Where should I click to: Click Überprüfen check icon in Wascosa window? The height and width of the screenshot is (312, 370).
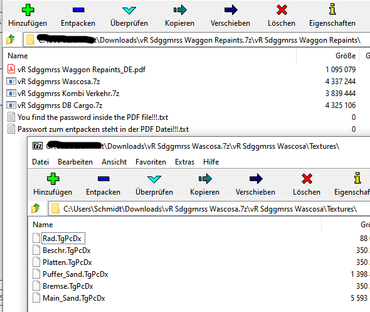pos(154,179)
